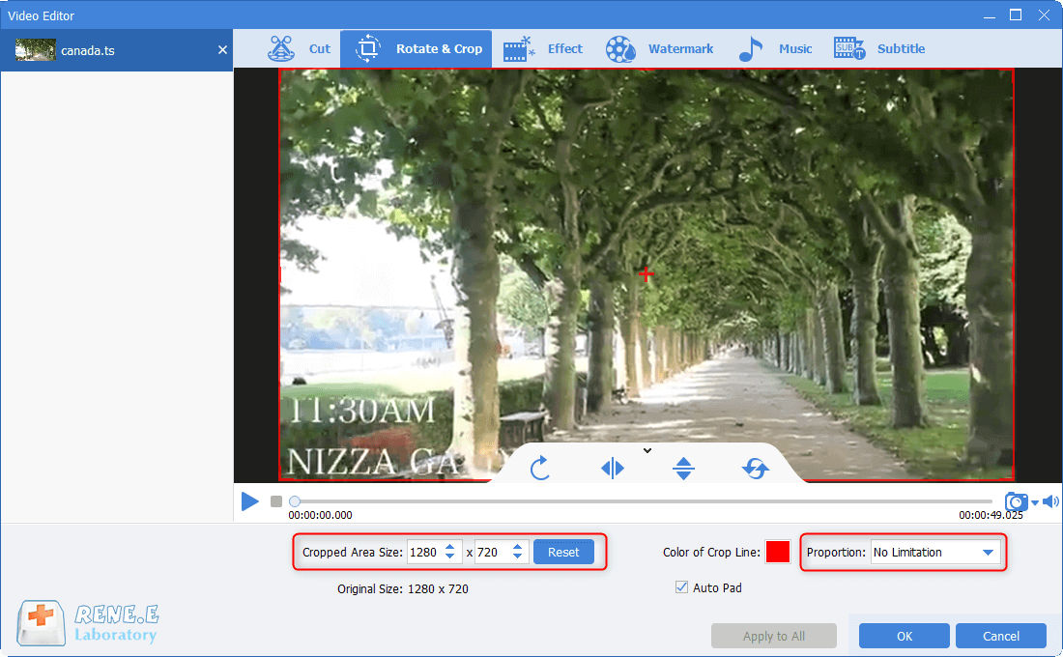Confirm changes with the OK button
1063x657 pixels.
pos(904,636)
